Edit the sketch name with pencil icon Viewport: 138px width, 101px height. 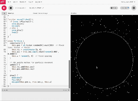point(43,8)
